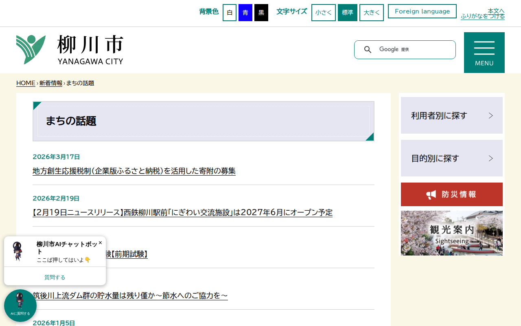Open the 防災情報 disaster information banner
The width and height of the screenshot is (521, 326).
(452, 194)
